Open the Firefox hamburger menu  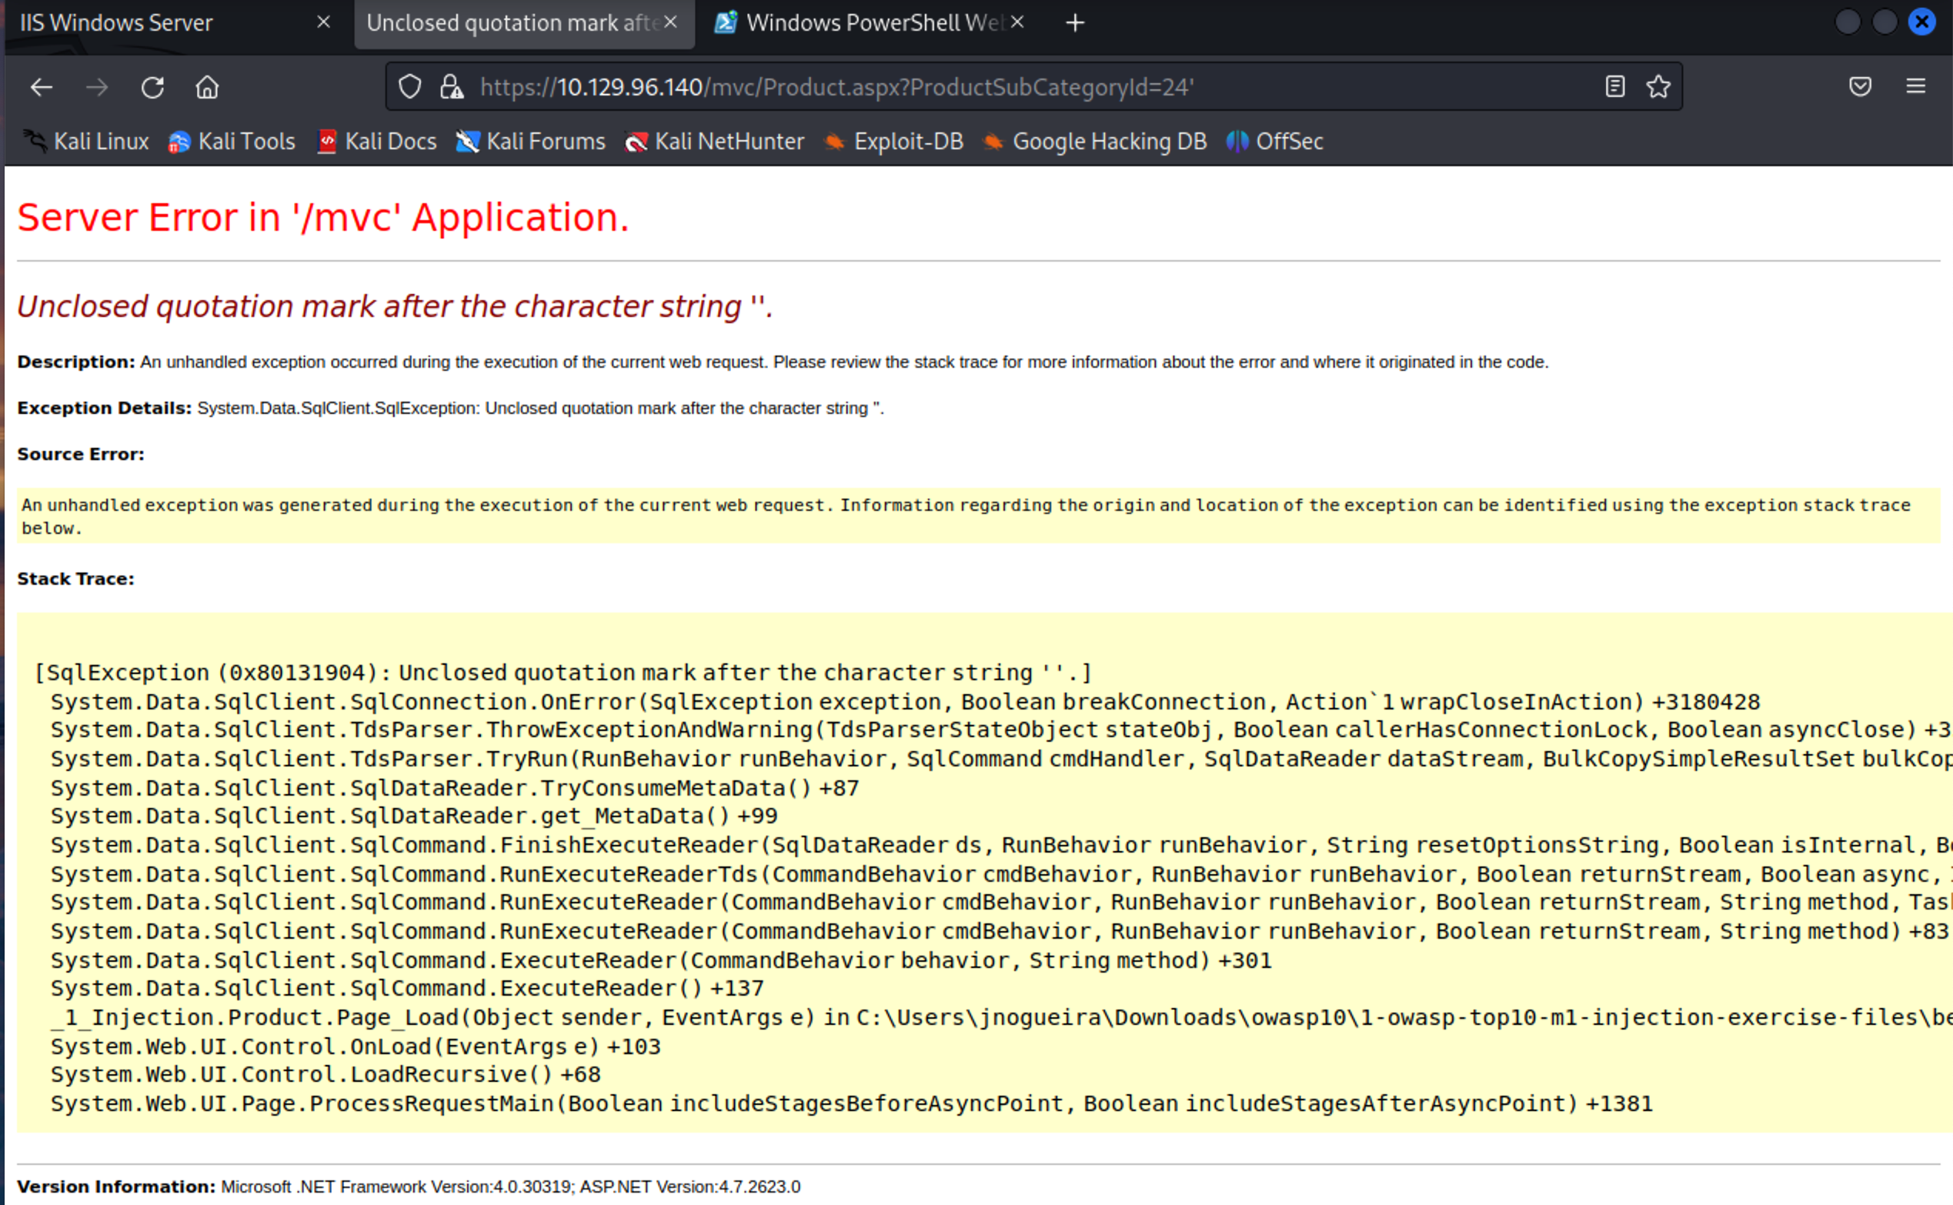pyautogui.click(x=1915, y=87)
